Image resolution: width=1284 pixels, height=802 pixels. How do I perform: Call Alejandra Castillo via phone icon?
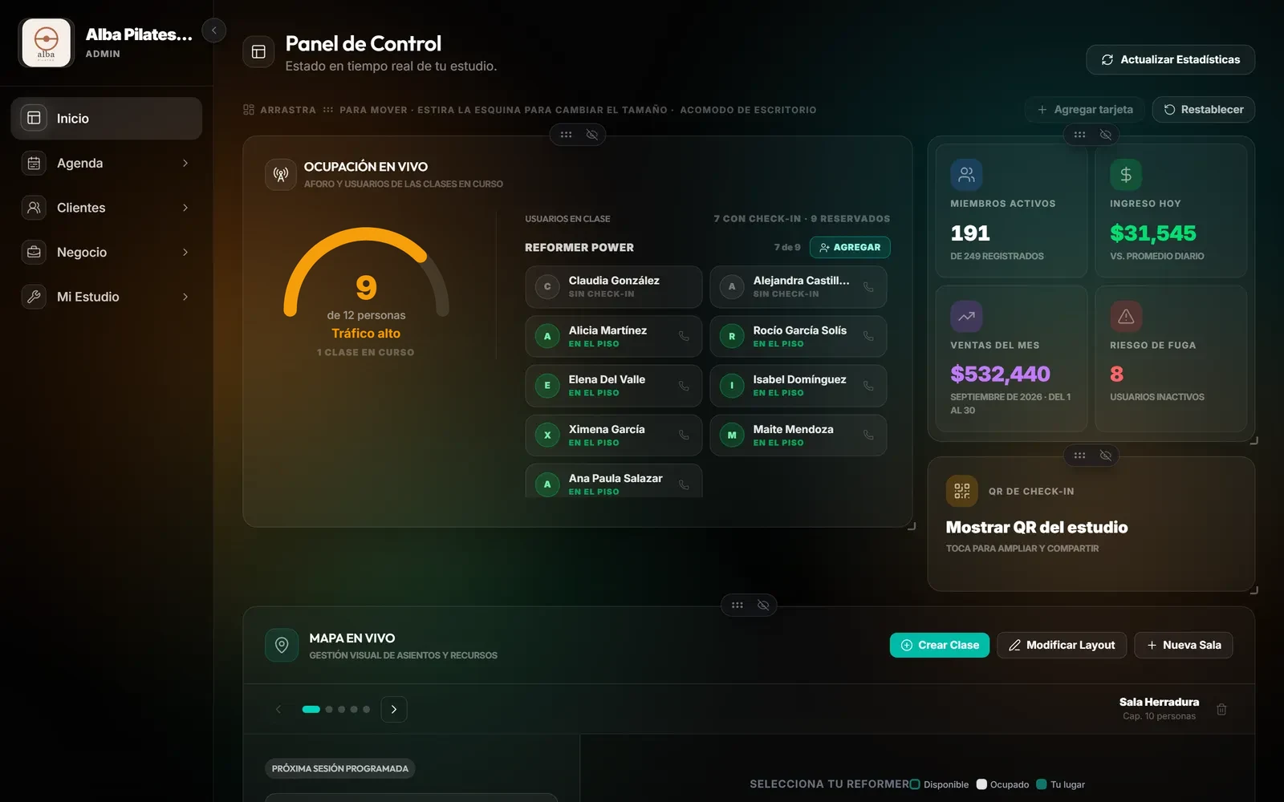click(868, 287)
